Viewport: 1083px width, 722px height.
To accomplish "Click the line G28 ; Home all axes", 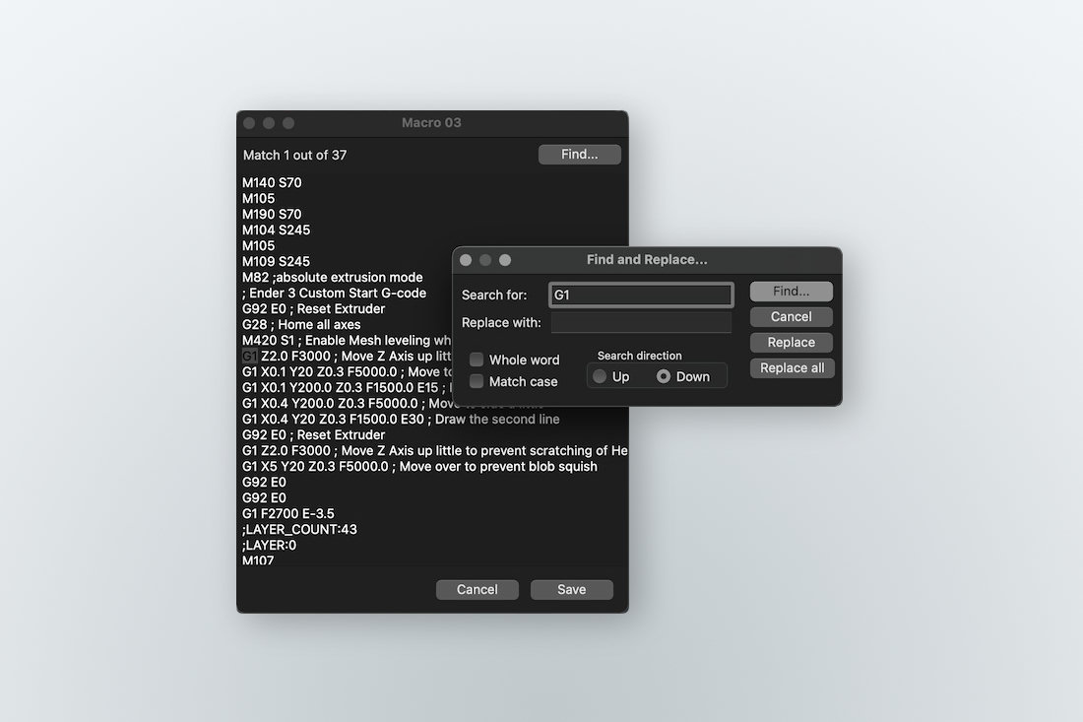I will point(301,324).
